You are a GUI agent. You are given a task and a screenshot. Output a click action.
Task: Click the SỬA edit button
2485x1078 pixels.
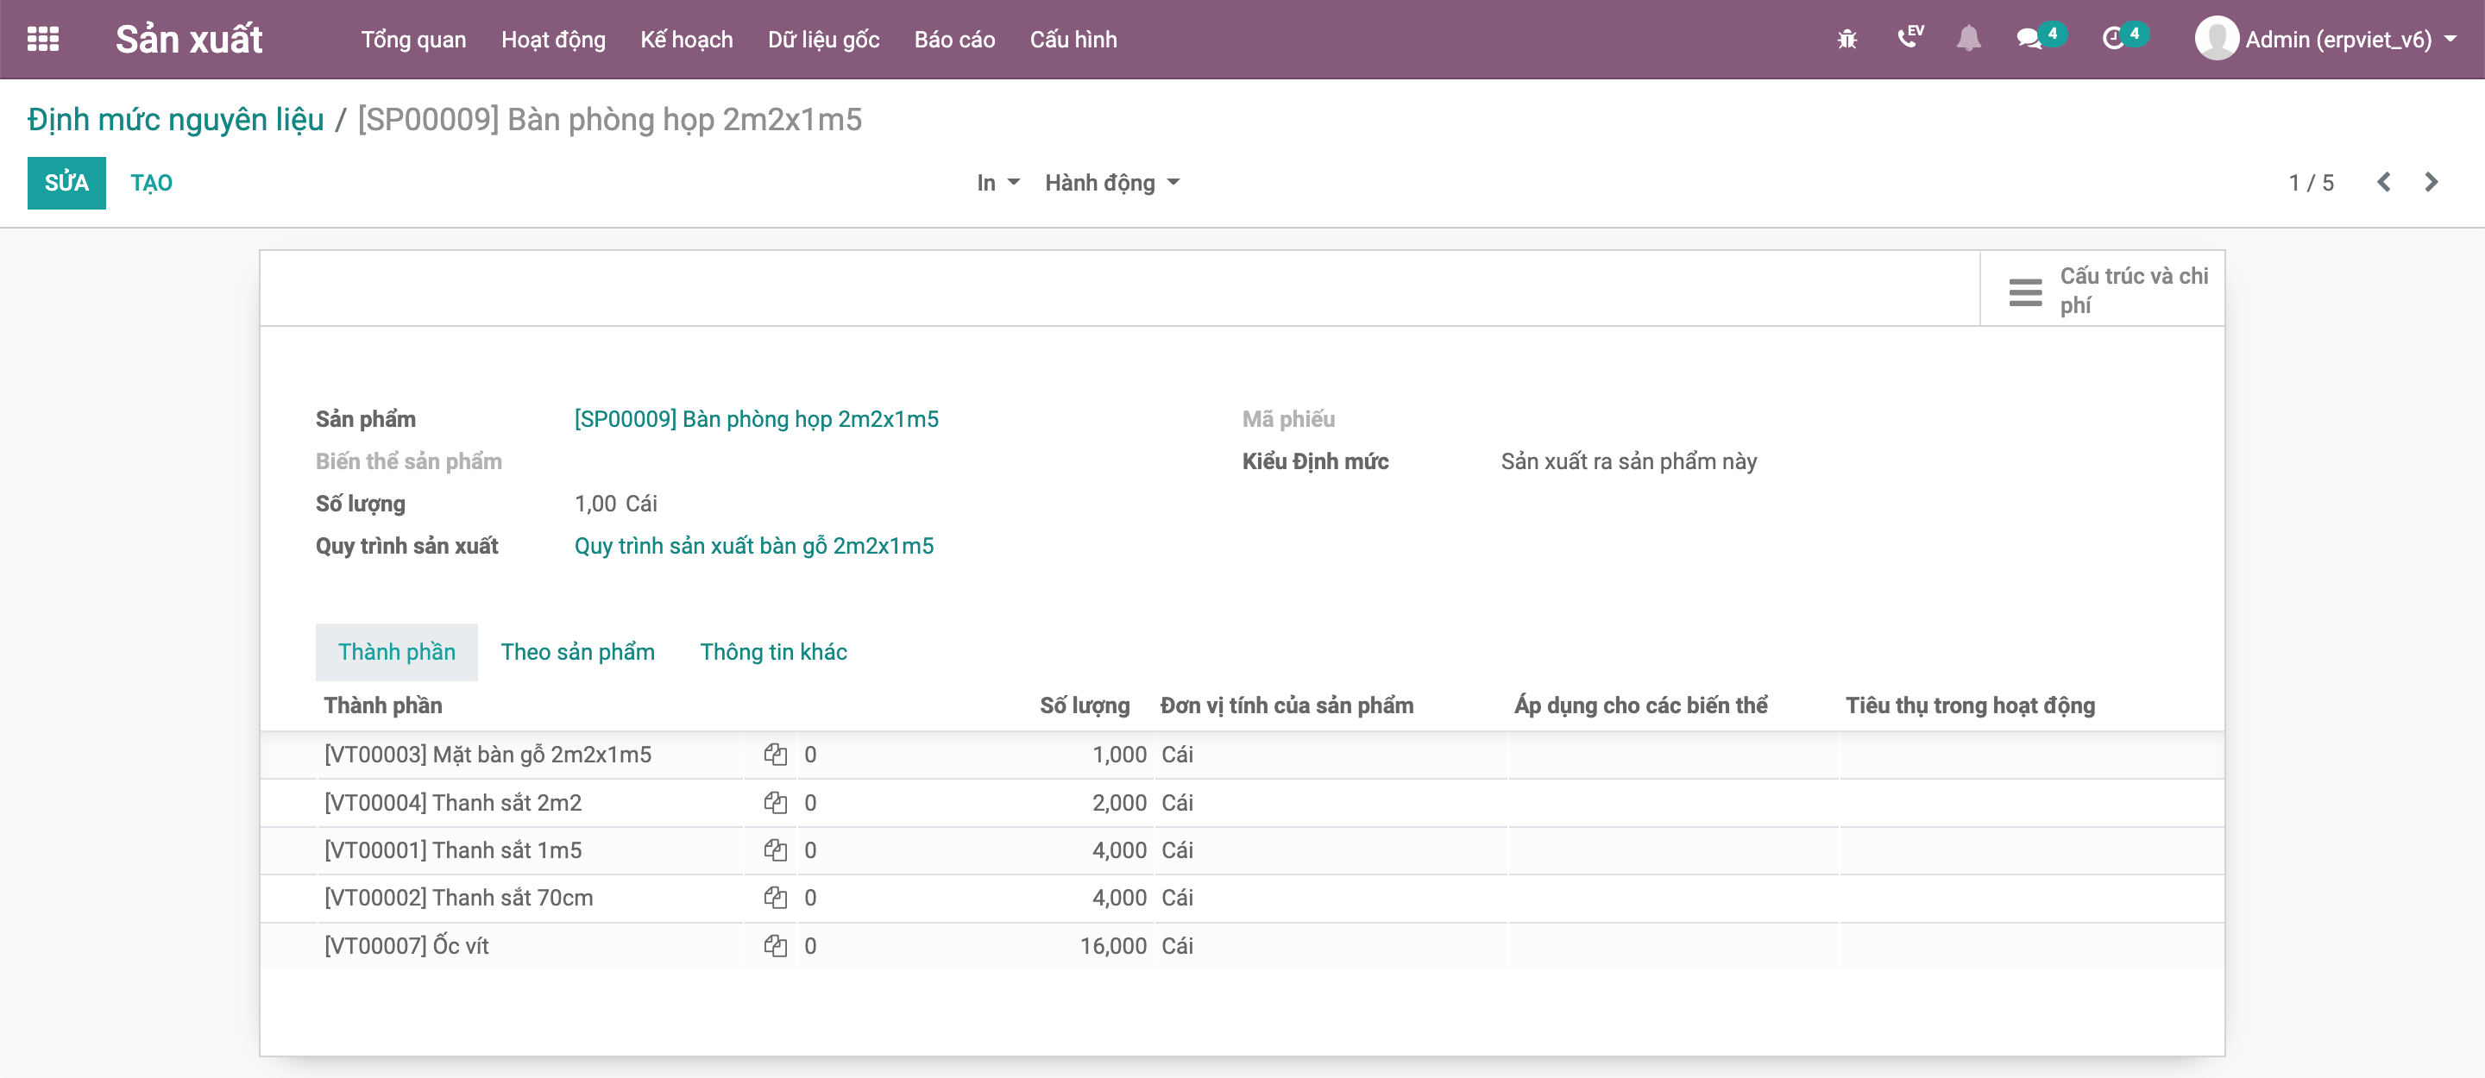pos(66,182)
